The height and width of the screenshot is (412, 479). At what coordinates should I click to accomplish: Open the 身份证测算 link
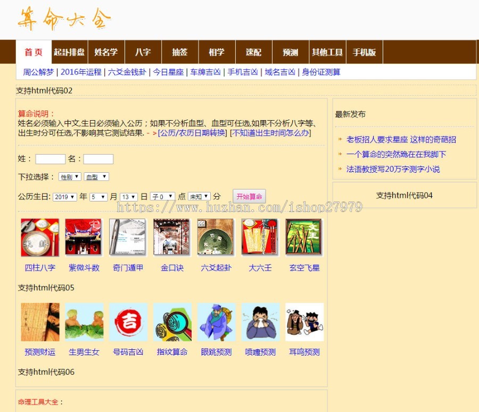click(321, 72)
